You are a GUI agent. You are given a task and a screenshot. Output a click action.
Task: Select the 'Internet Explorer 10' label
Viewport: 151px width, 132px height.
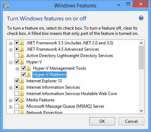tap(44, 81)
